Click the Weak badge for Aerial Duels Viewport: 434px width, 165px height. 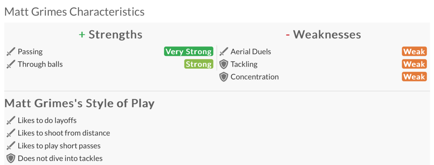[414, 52]
